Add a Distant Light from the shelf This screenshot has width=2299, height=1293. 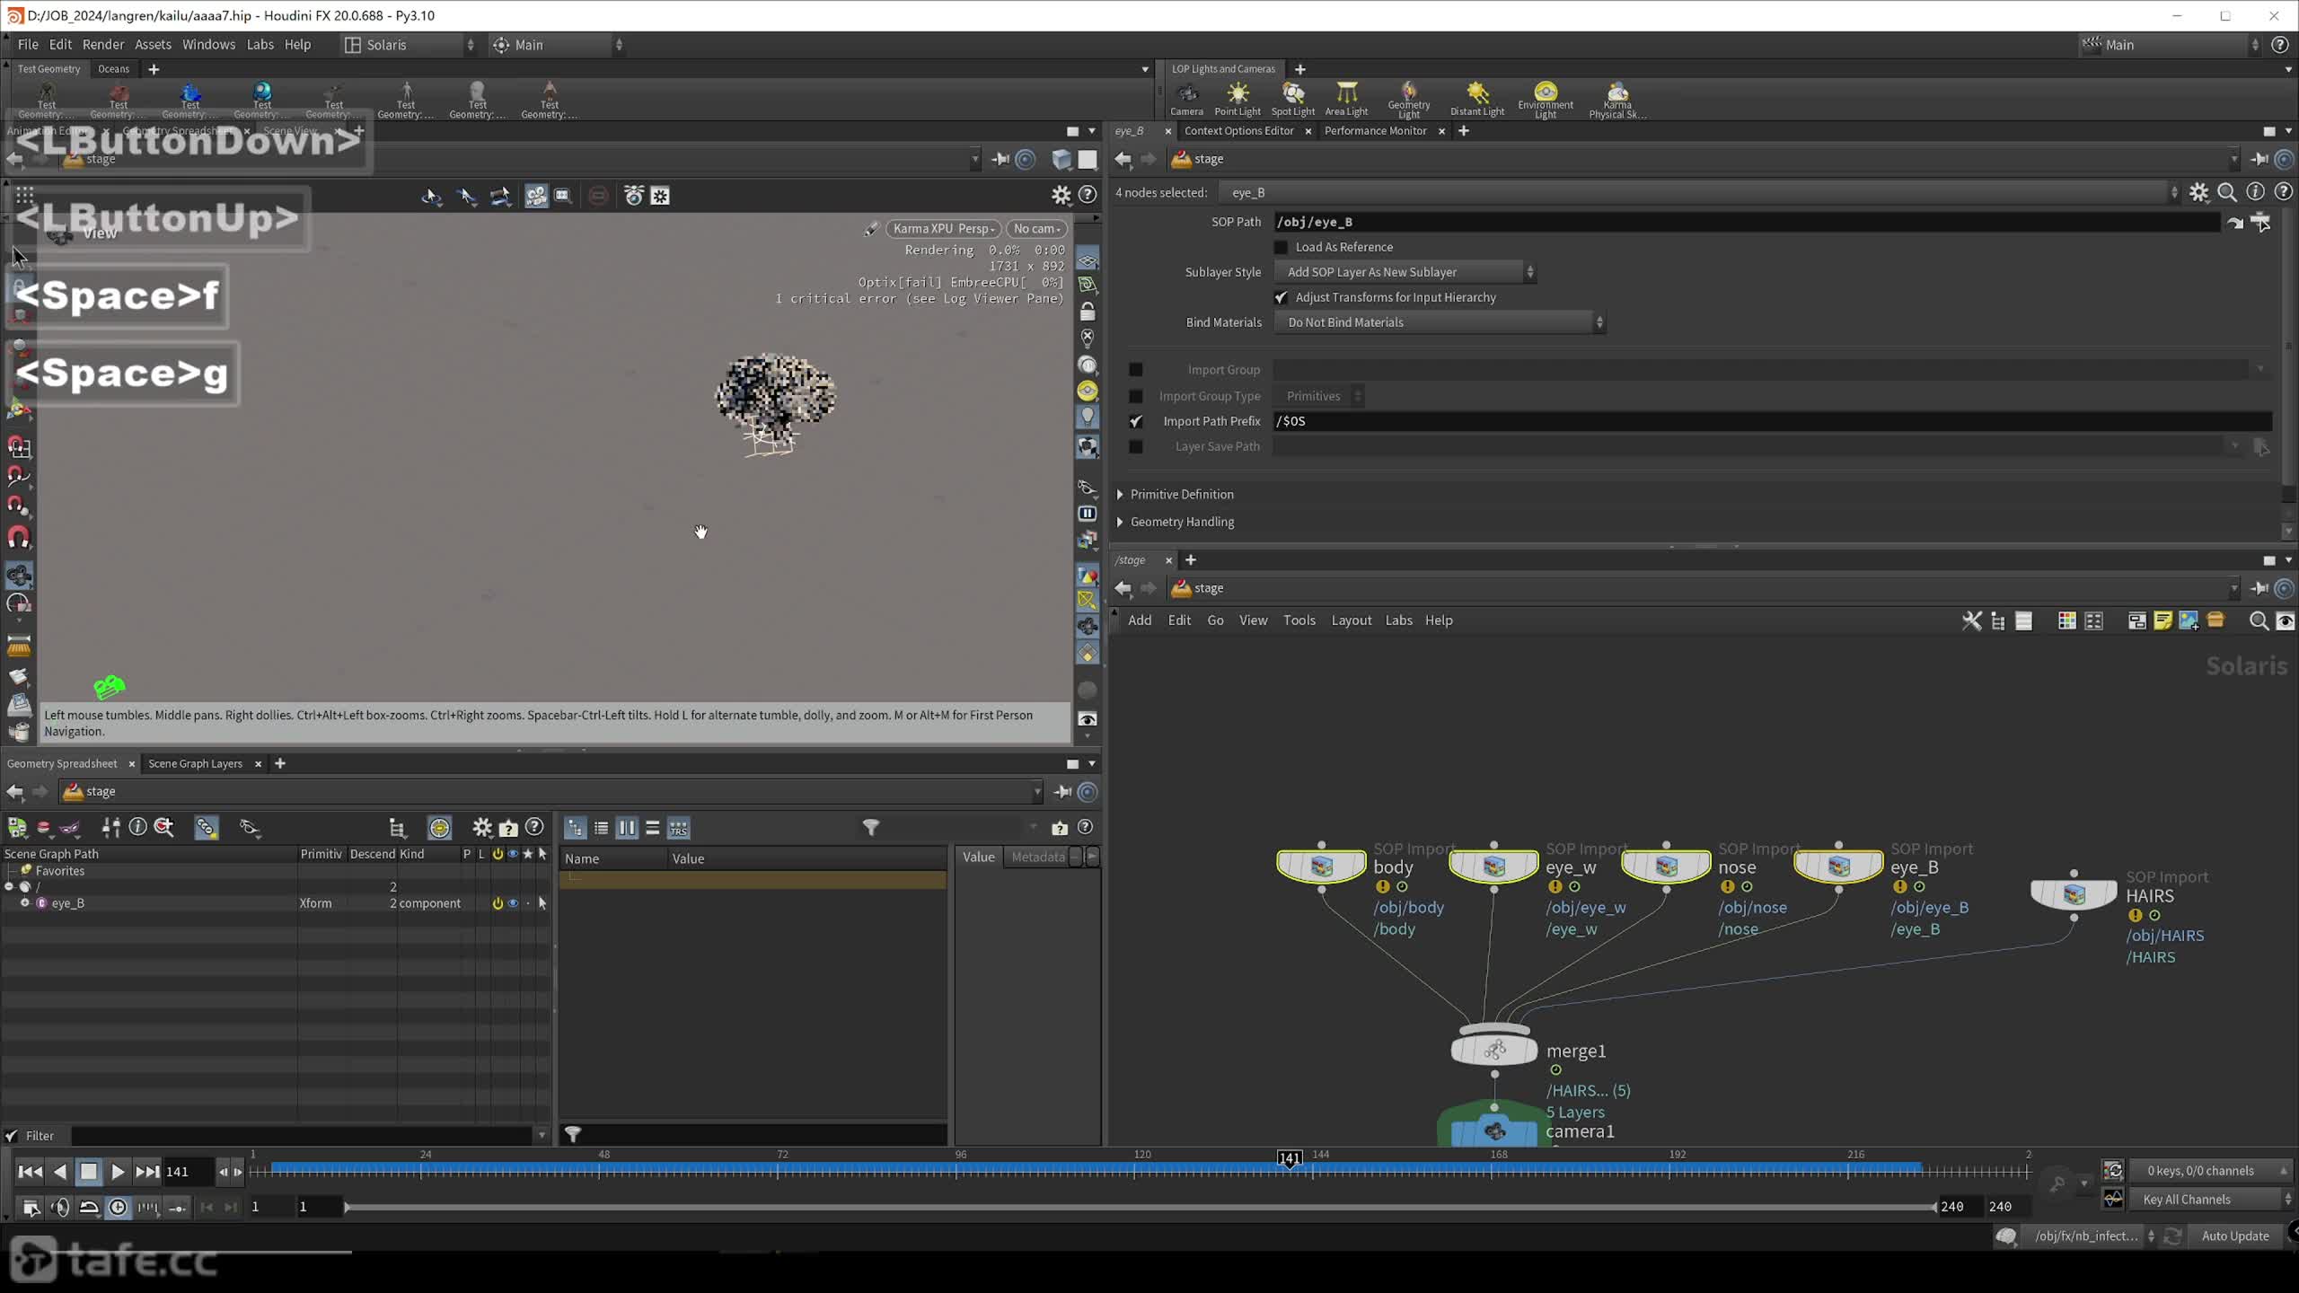(x=1477, y=99)
